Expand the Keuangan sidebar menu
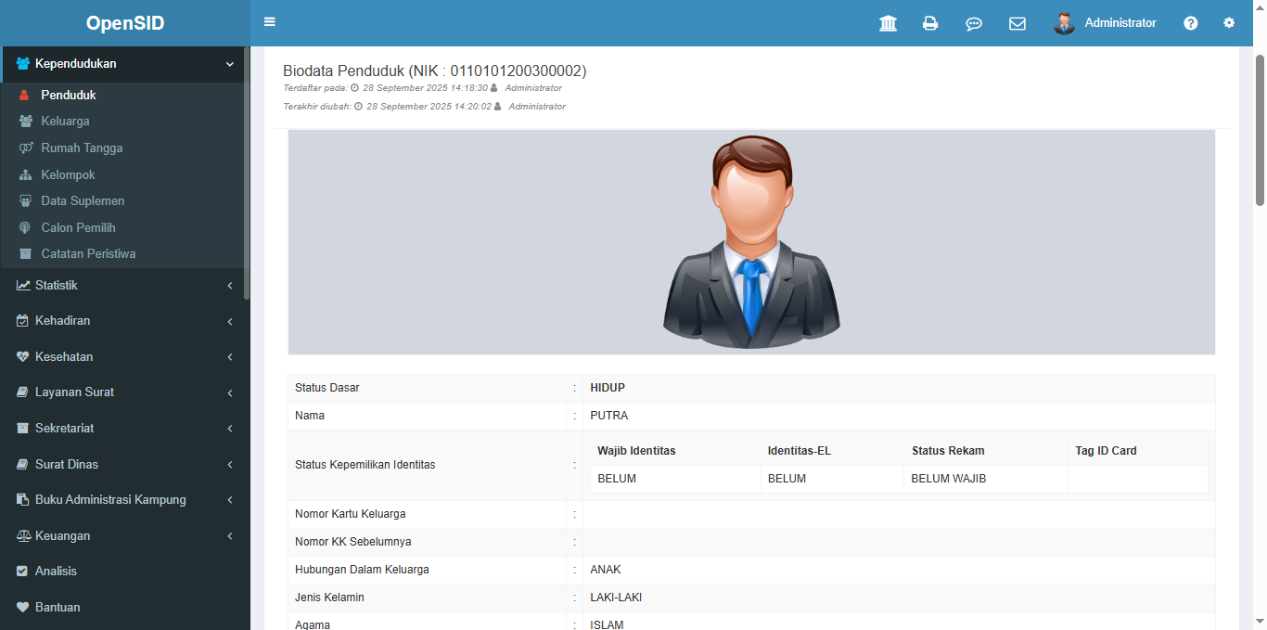The width and height of the screenshot is (1267, 630). (125, 536)
